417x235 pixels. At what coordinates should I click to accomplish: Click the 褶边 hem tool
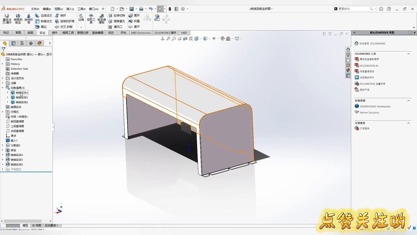point(41,27)
